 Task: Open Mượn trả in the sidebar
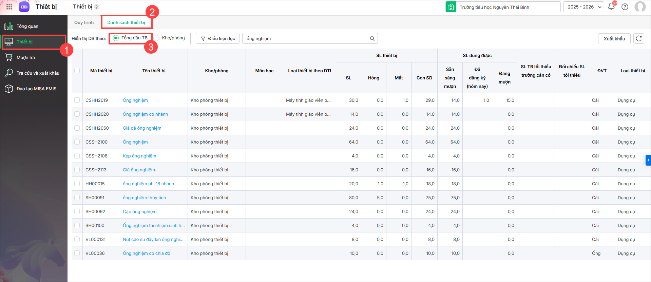26,58
